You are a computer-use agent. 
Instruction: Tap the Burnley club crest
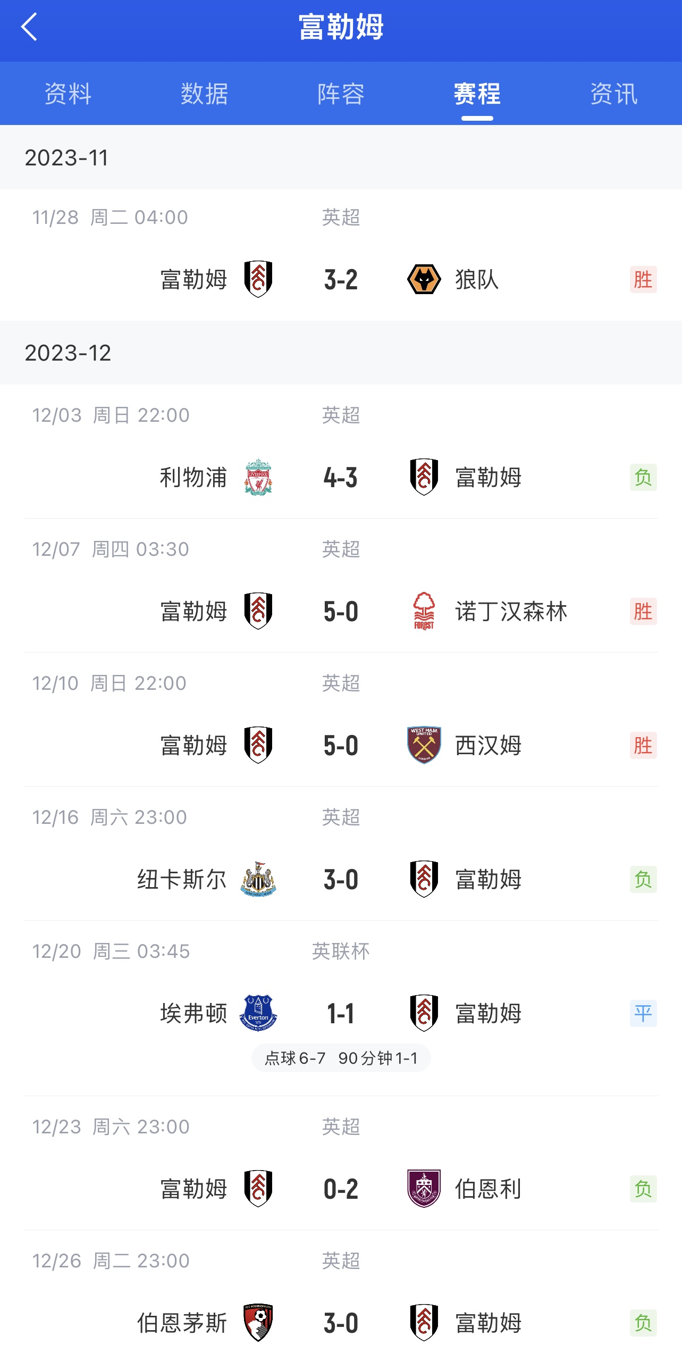[424, 1189]
